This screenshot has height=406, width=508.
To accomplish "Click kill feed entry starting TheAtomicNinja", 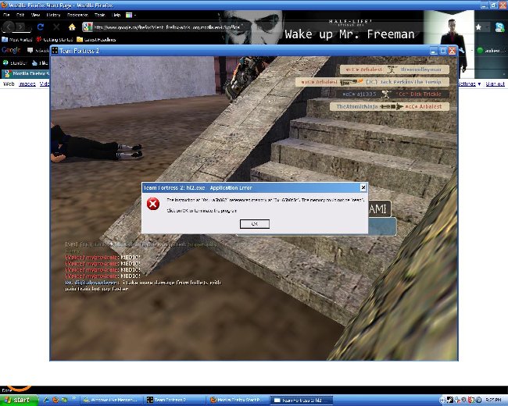I will (389, 106).
